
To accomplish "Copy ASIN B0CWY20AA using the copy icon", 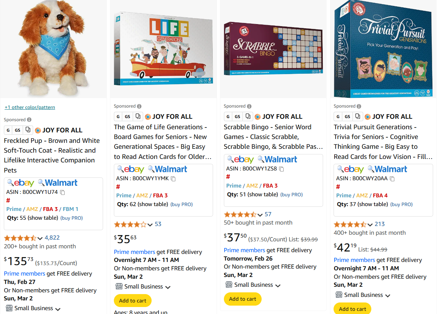I will point(392,178).
